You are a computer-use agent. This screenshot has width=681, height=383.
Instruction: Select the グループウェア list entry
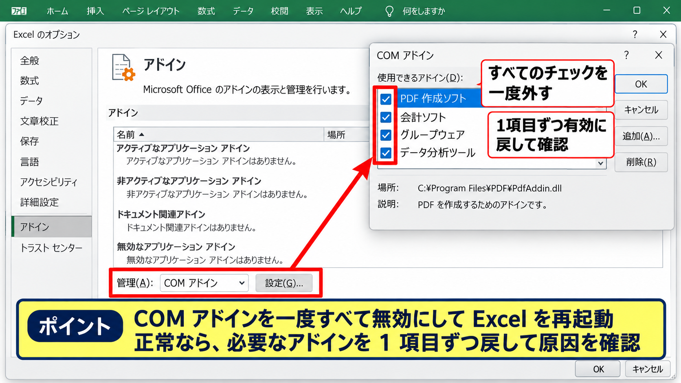coord(433,135)
